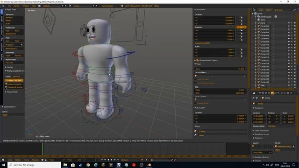Open the outliner editor type icon
Image resolution: width=299 pixels, height=168 pixels.
(x=254, y=10)
